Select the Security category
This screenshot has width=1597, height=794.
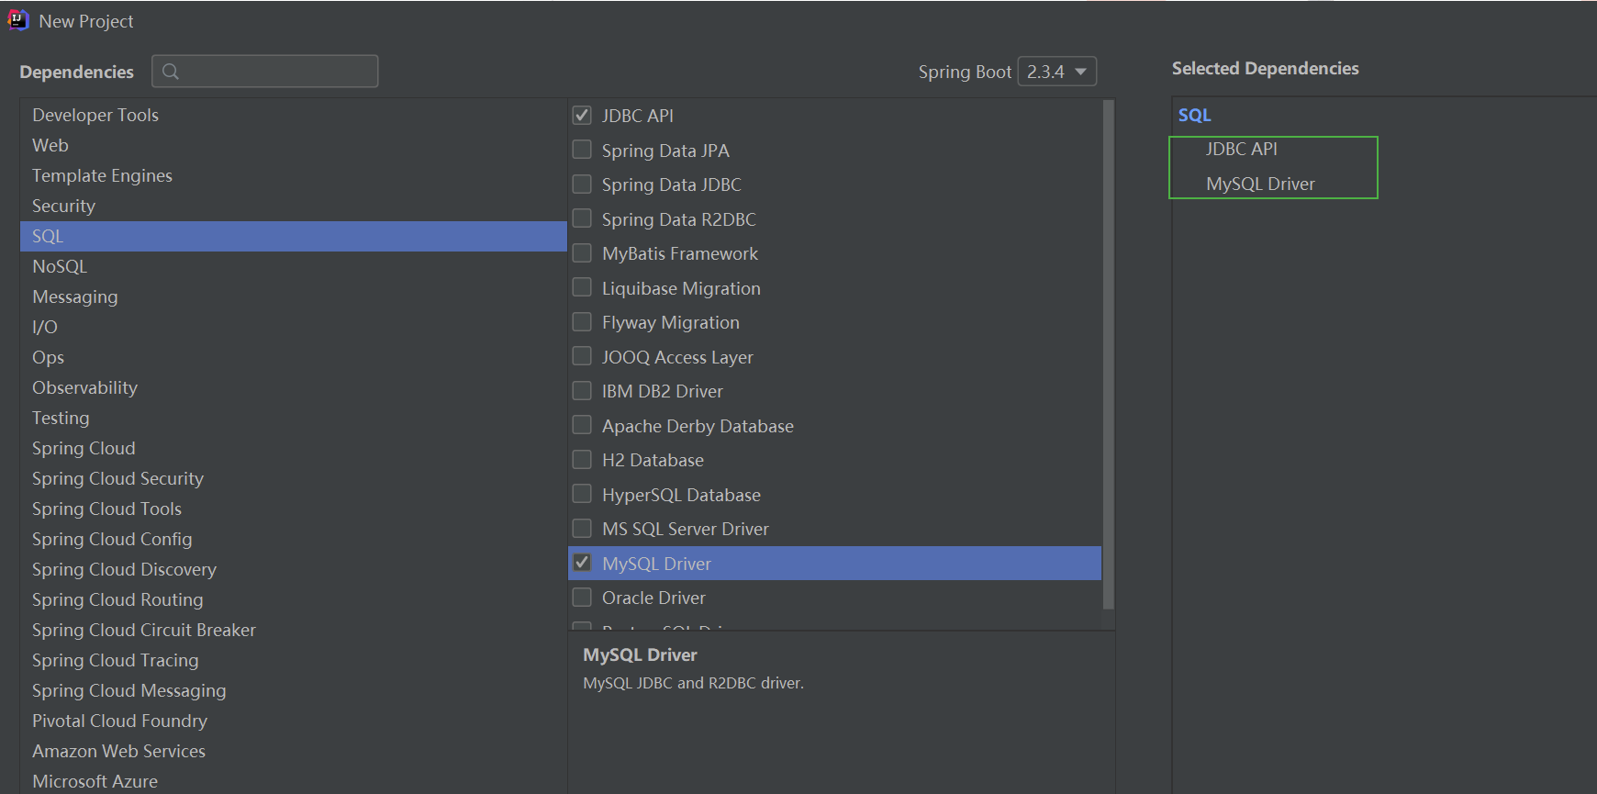point(294,206)
